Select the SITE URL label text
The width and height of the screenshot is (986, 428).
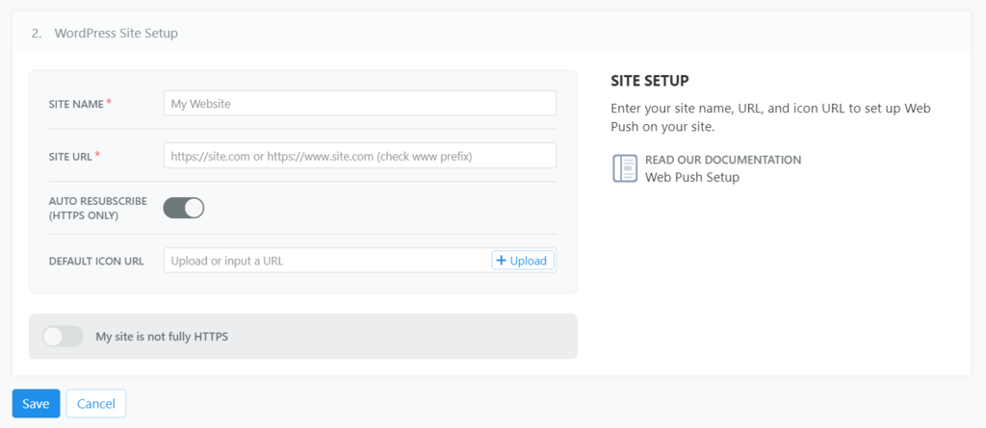coord(71,156)
